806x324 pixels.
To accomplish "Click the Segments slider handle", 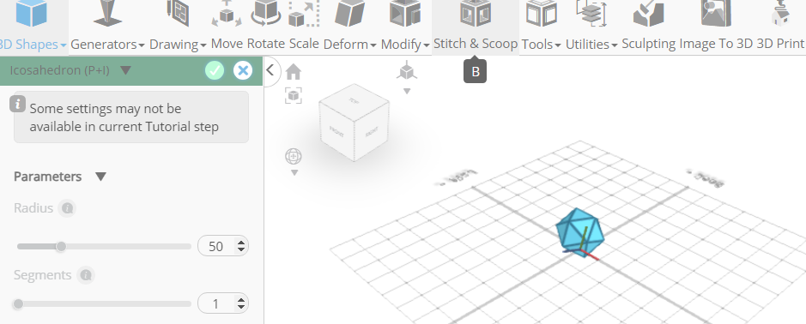I will coord(18,304).
